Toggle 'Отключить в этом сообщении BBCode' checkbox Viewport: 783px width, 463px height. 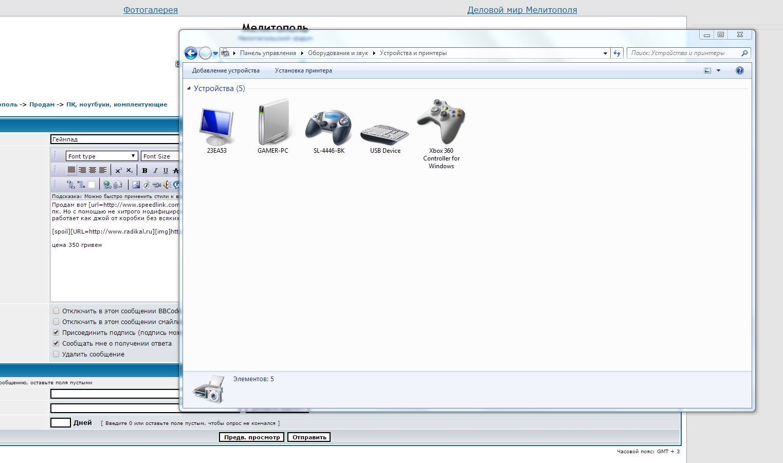(56, 311)
